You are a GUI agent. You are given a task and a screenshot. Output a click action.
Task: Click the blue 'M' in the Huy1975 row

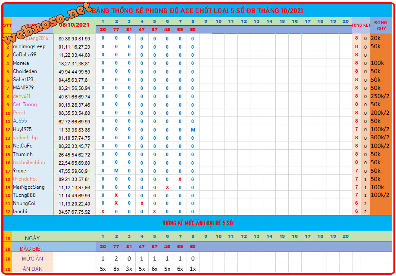coord(193,130)
